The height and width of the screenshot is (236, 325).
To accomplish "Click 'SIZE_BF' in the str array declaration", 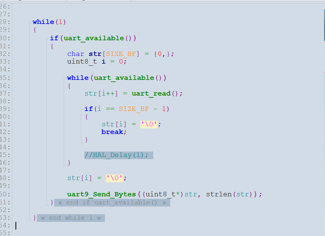I will [121, 54].
